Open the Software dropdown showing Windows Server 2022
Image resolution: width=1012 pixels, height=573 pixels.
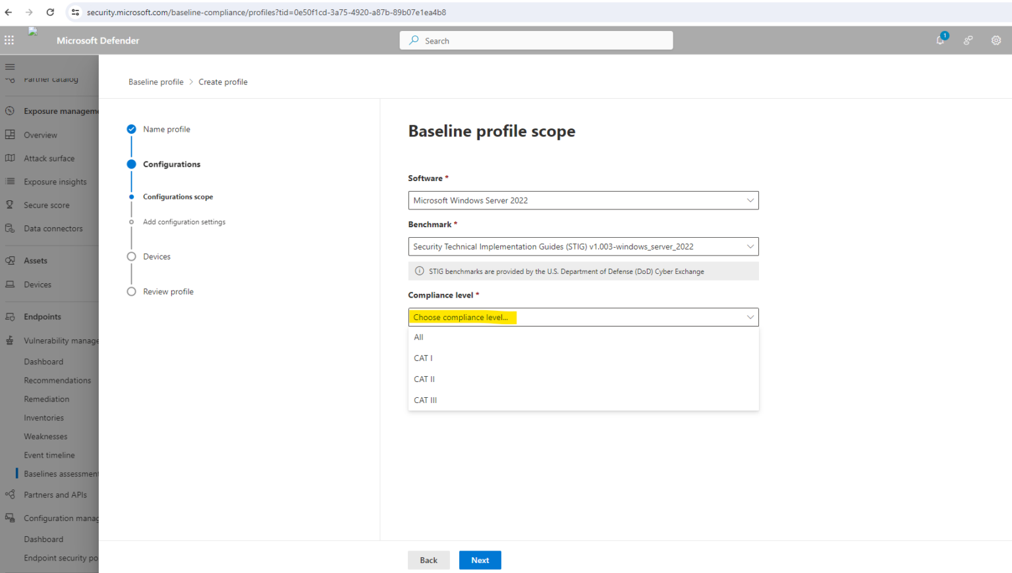[583, 200]
